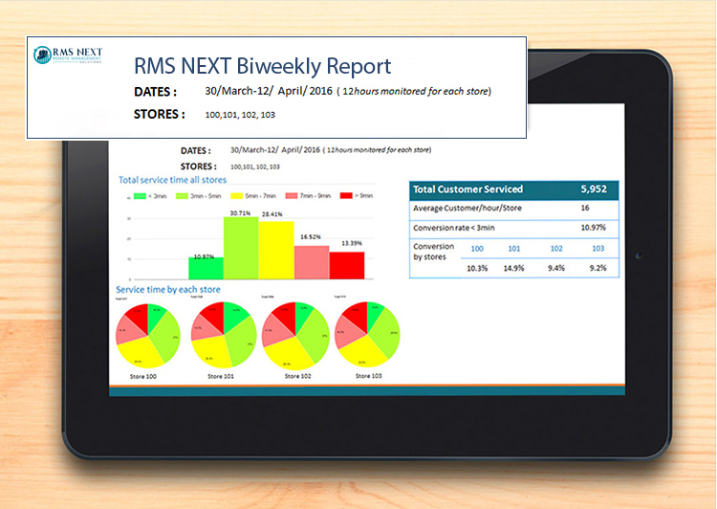The height and width of the screenshot is (509, 717).
Task: Click the total value 5,952
Action: coord(594,189)
